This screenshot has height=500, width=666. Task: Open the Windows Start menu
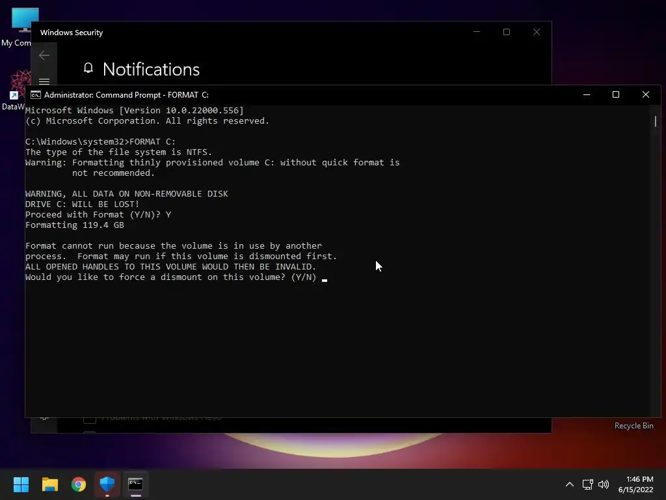click(21, 484)
